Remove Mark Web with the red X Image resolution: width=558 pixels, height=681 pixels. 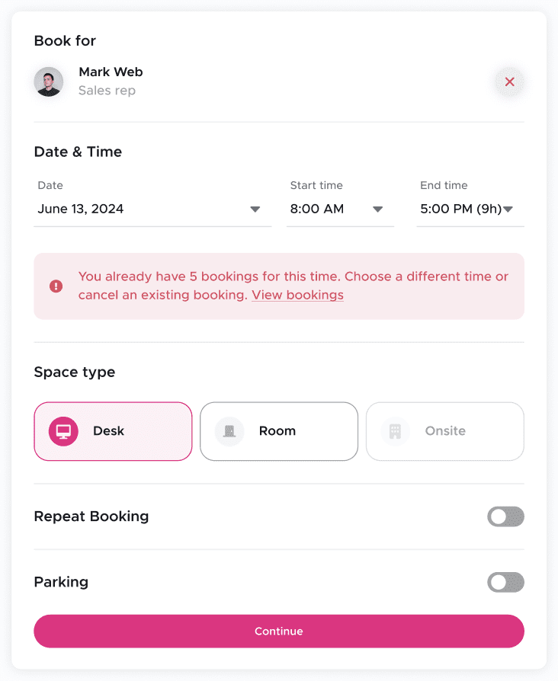point(509,82)
